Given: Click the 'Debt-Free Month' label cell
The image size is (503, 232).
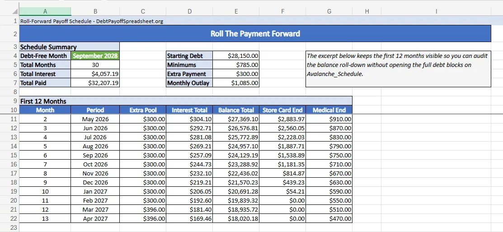Looking at the screenshot, I should (45, 56).
